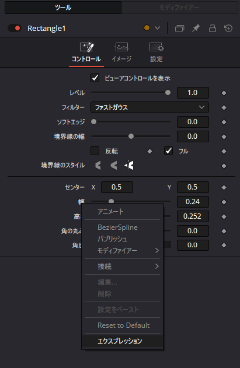Viewport: 240px width, 368px height.
Task: Open the node color dropdown chevron
Action: [157, 28]
